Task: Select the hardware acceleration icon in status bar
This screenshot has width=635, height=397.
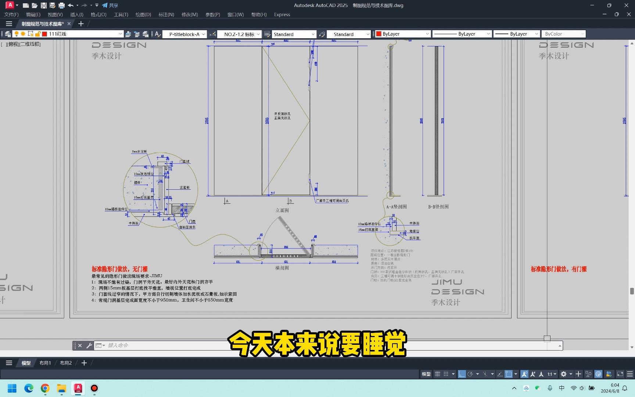Action: pyautogui.click(x=598, y=374)
